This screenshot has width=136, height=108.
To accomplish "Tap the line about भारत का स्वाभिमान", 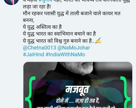I will tap(59, 34).
